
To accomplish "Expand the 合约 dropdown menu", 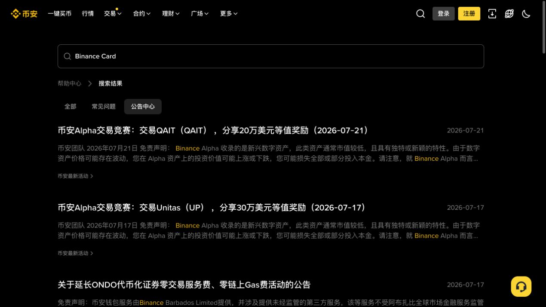I will coord(142,14).
